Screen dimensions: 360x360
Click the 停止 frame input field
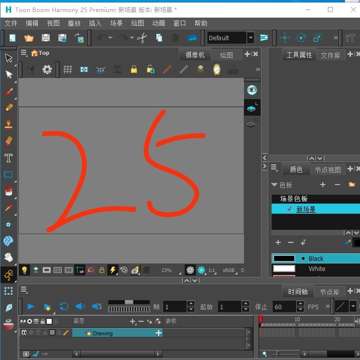point(284,307)
